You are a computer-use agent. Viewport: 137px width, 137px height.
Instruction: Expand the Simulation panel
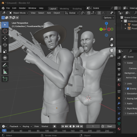point(131,94)
